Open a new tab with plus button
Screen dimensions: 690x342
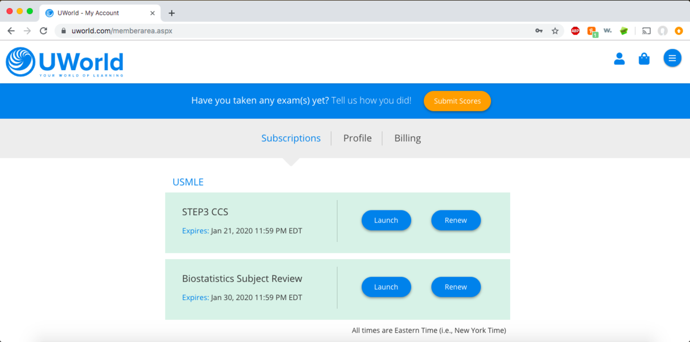coord(171,13)
